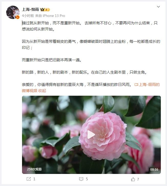Click the first paragraph of post text
Viewport: 167px width, 186px height.
pyautogui.click(x=90, y=26)
